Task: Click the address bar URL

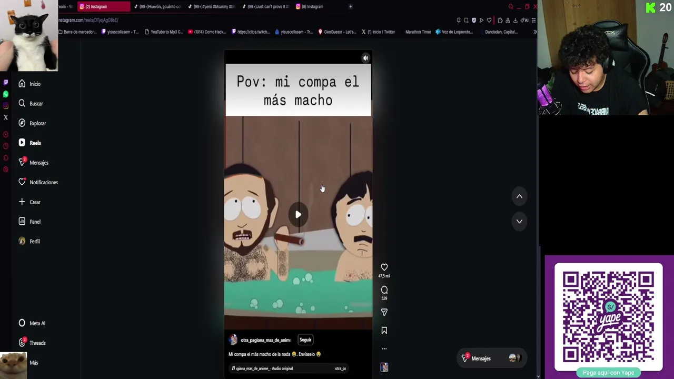Action: pyautogui.click(x=88, y=20)
